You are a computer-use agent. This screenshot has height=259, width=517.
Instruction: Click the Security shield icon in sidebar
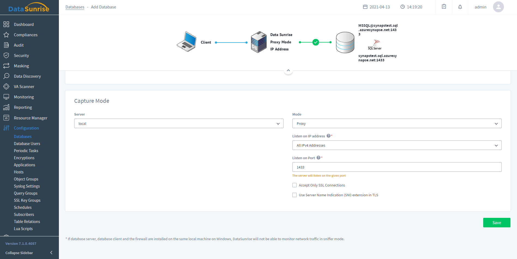pyautogui.click(x=6, y=55)
